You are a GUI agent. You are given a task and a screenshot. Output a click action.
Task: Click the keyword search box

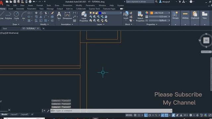coord(140,2)
